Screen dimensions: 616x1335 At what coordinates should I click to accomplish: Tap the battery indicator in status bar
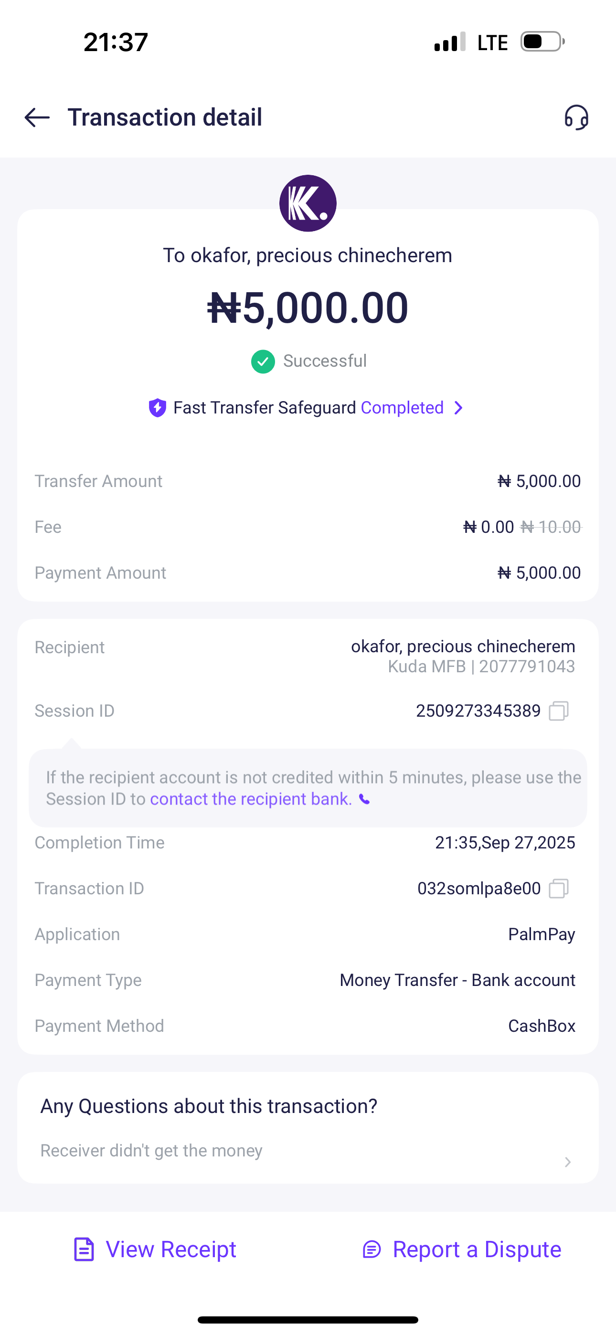click(542, 42)
